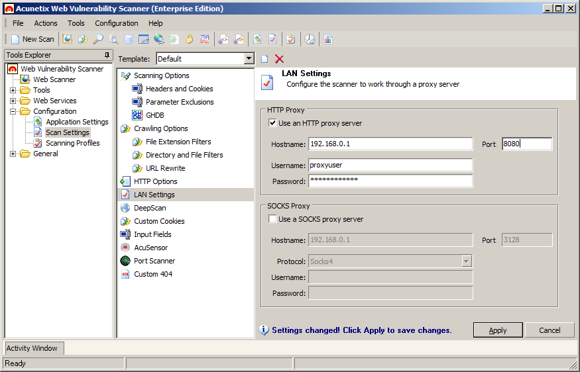Open Reporter bar-chart toolbar icon
The image size is (580, 372).
click(328, 39)
